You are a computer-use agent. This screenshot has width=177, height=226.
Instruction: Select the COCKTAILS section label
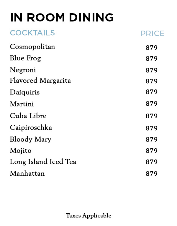(32, 33)
